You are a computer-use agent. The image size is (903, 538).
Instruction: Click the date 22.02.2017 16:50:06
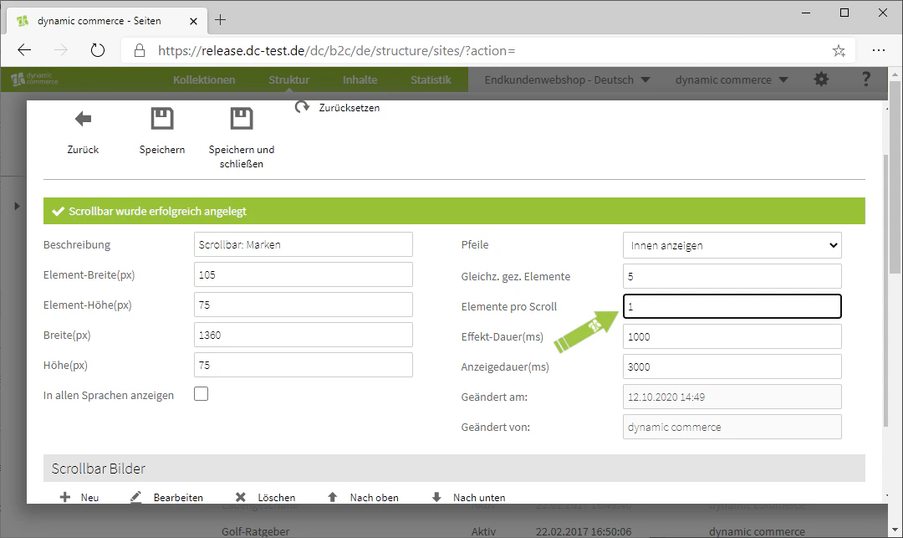pyautogui.click(x=584, y=531)
